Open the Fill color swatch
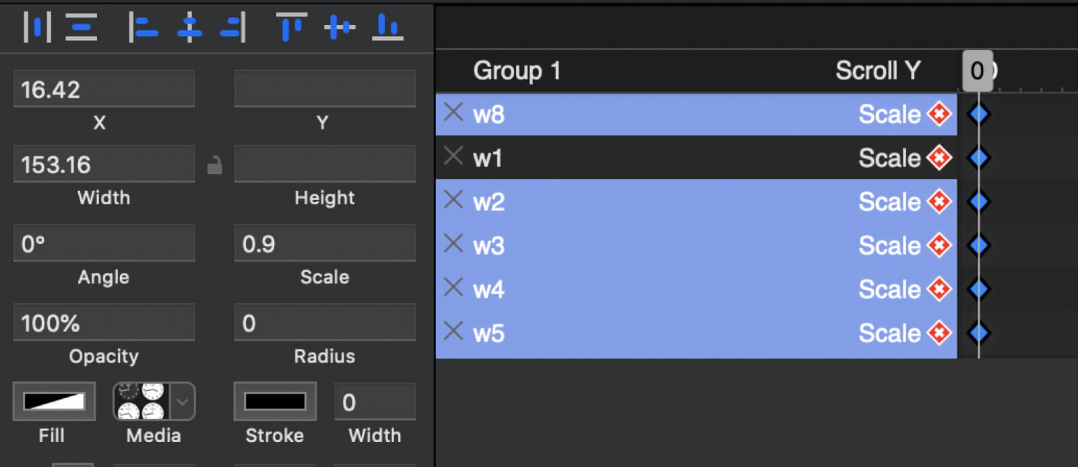1078x467 pixels. click(54, 402)
